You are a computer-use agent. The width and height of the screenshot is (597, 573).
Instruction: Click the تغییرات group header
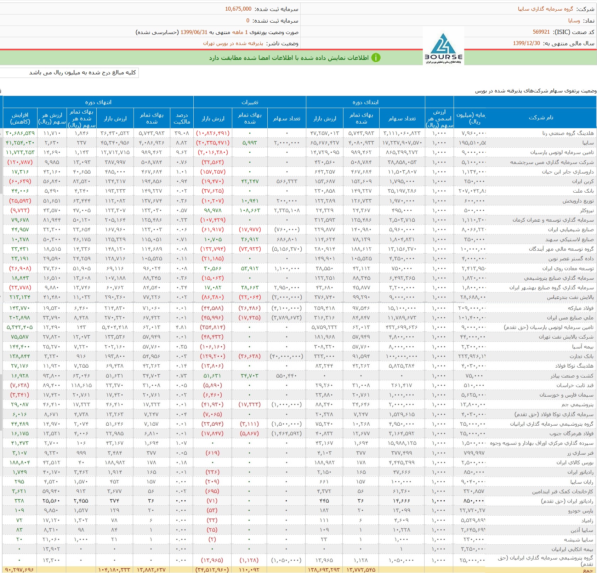[250, 102]
